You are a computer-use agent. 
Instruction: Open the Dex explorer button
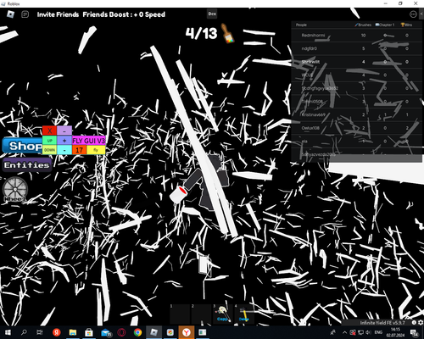[x=212, y=14]
